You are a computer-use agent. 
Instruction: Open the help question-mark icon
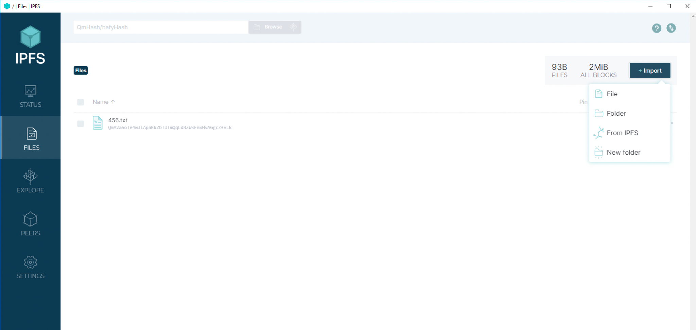656,28
